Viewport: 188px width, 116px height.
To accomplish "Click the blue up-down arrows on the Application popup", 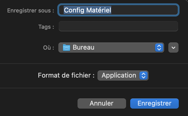I will click(143, 76).
